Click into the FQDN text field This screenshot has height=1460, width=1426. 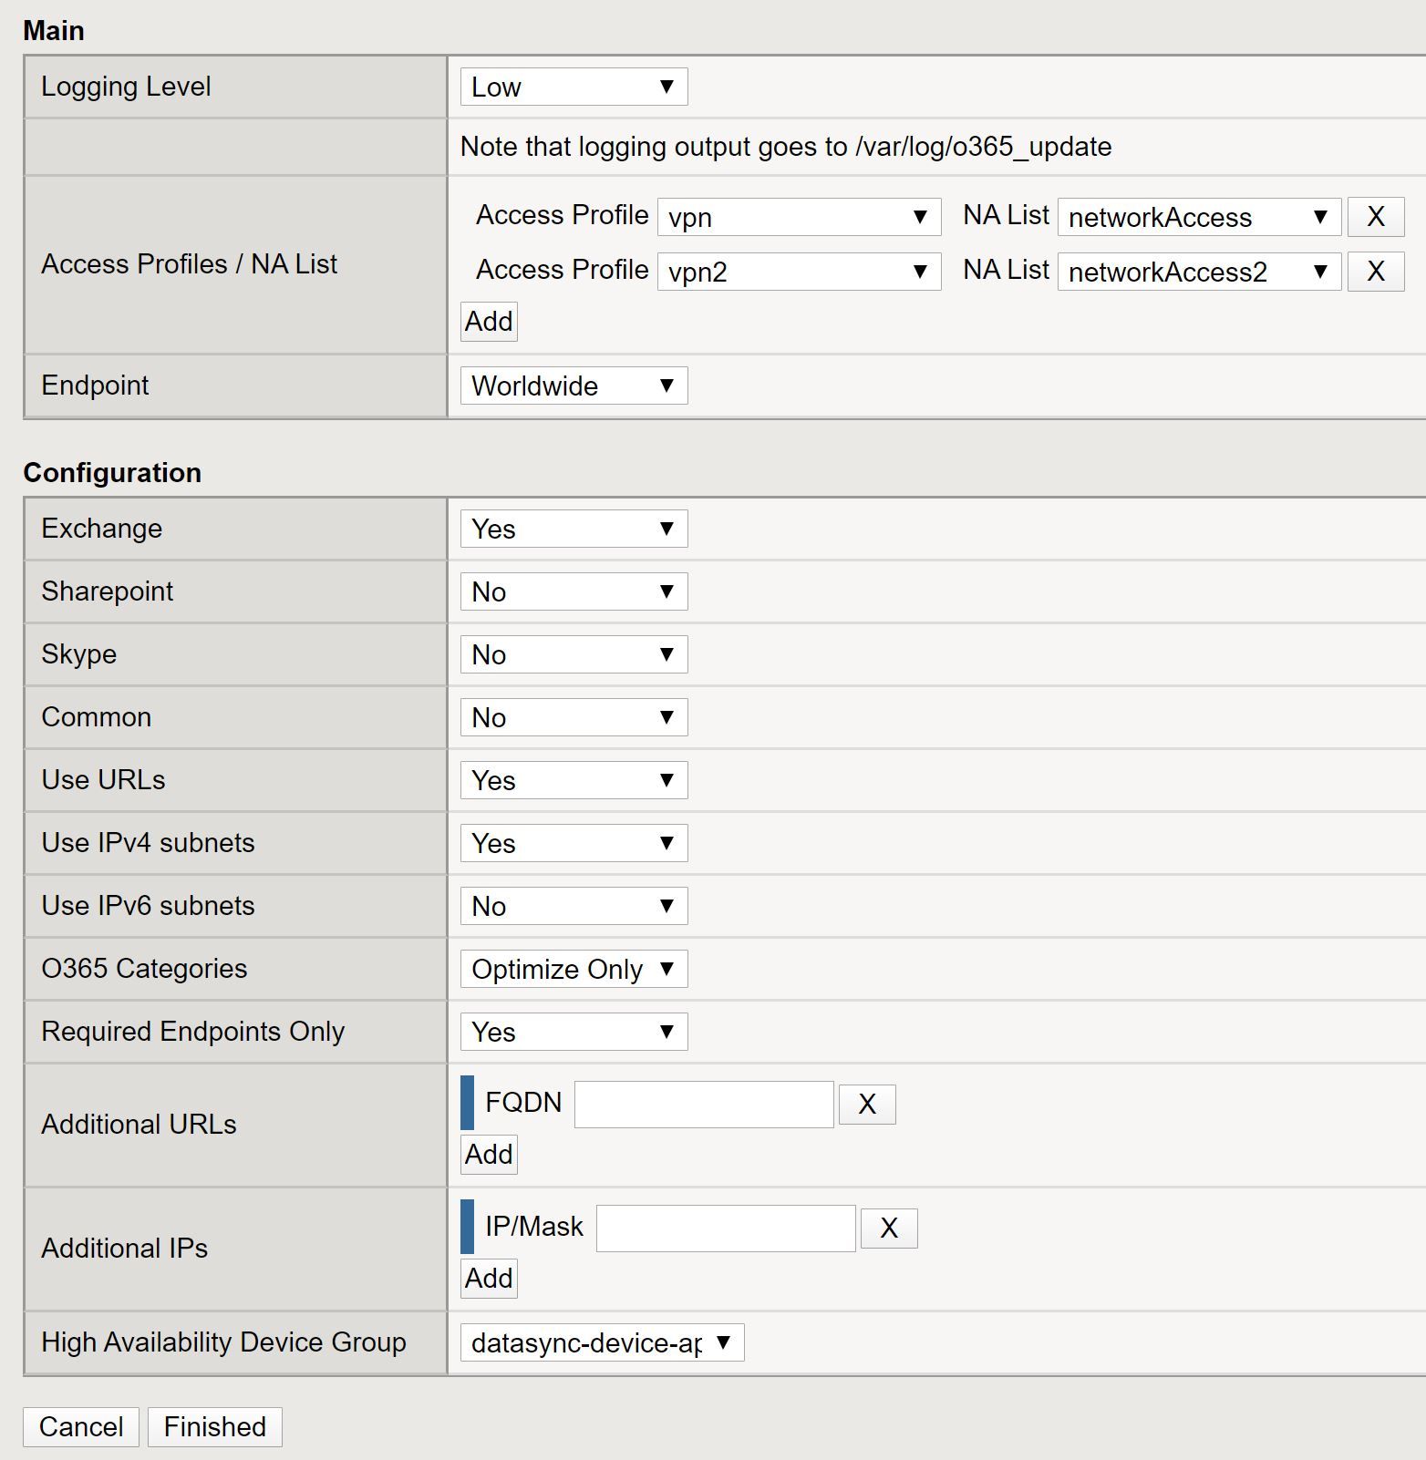coord(704,1105)
